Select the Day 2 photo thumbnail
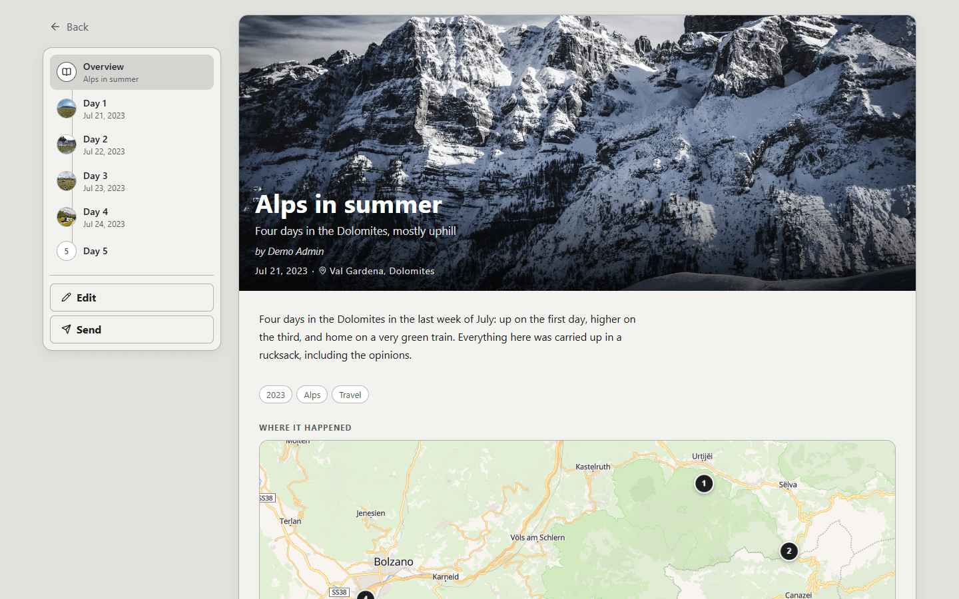The height and width of the screenshot is (599, 959). point(67,144)
